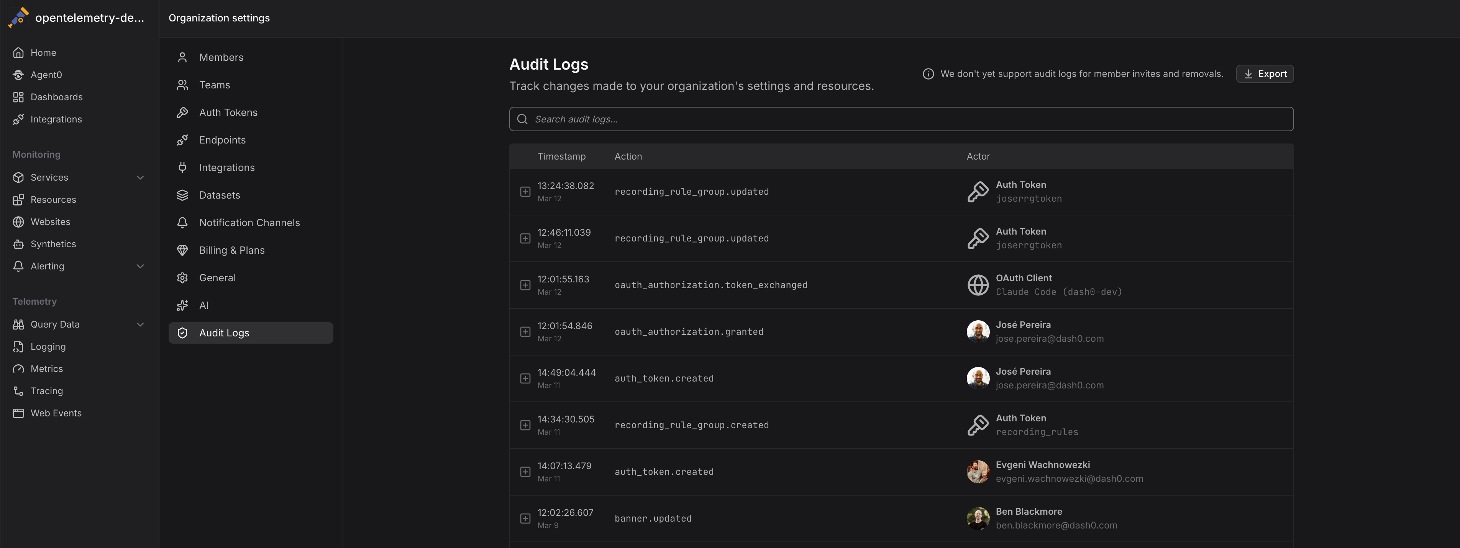
Task: Select the Metrics sidebar icon
Action: point(19,369)
